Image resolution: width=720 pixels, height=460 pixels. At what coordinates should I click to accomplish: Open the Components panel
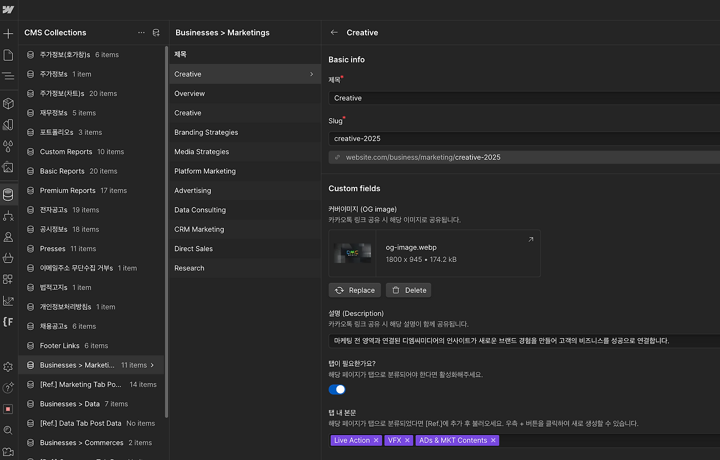click(8, 103)
